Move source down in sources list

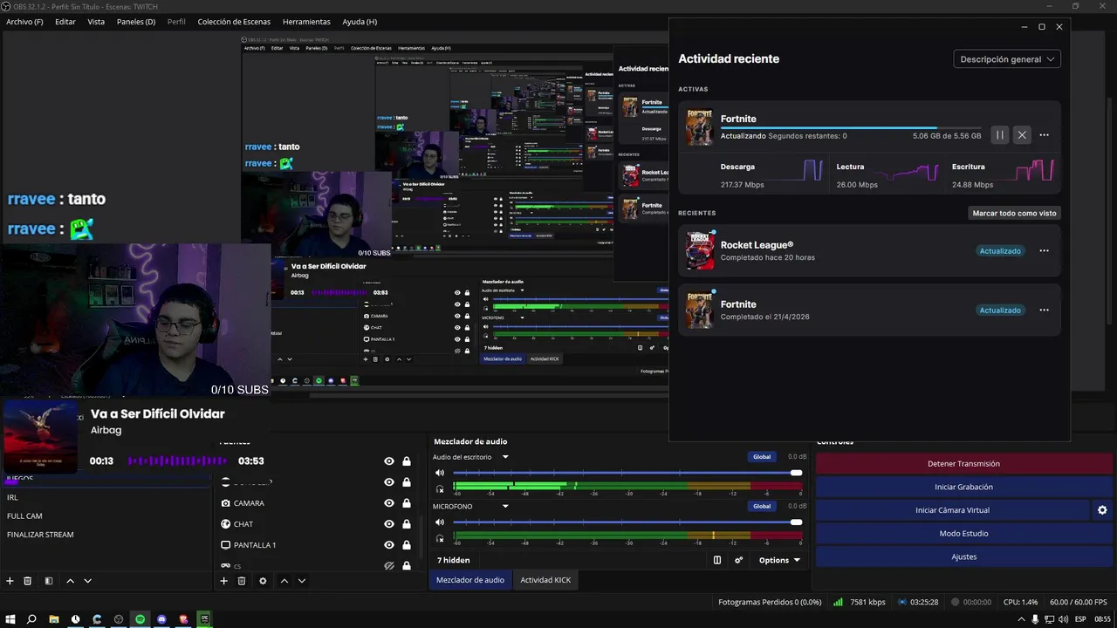(302, 581)
